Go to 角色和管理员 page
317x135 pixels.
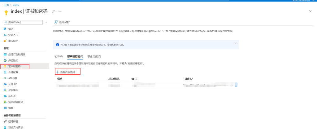[15, 102]
